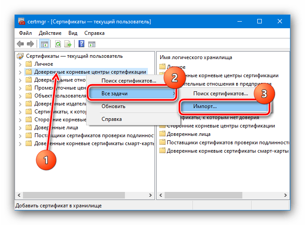Select Поставщики сертификатов проверки подлинности in tree
The image size is (305, 225).
[94, 135]
